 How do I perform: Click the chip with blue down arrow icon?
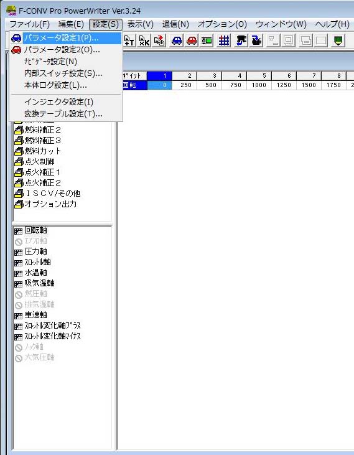[256, 41]
